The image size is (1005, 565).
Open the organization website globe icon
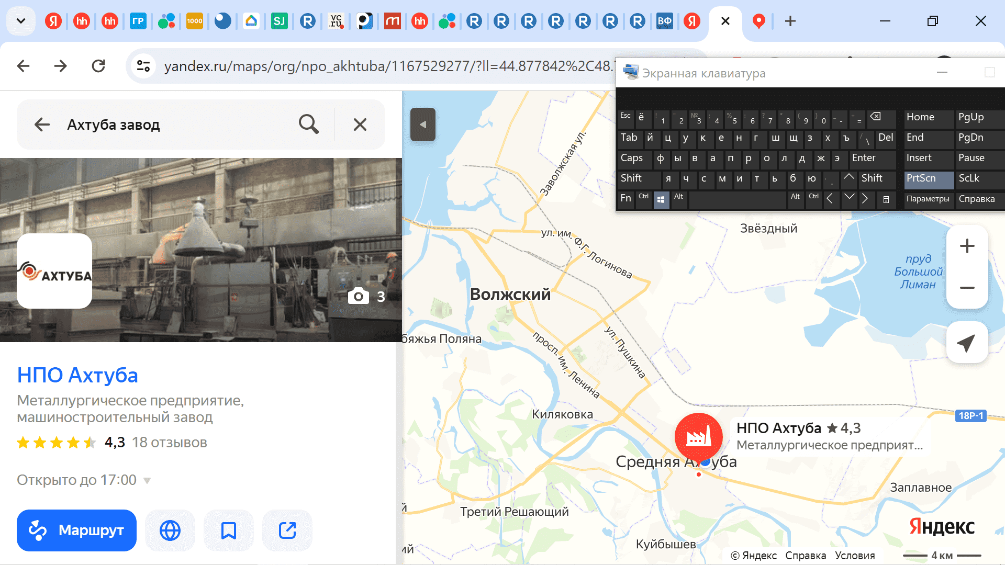(x=170, y=530)
